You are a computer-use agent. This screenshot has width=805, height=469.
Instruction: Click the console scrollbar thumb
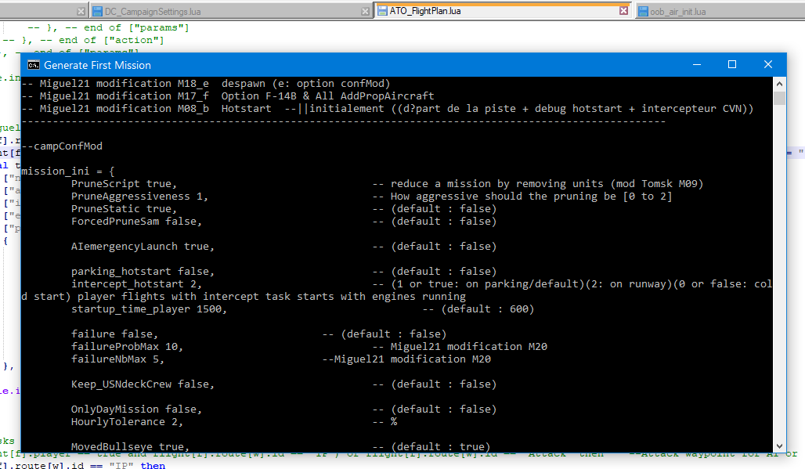point(779,98)
